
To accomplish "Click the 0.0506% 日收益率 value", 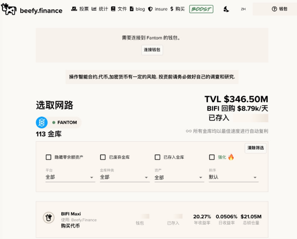I will pos(226,216).
